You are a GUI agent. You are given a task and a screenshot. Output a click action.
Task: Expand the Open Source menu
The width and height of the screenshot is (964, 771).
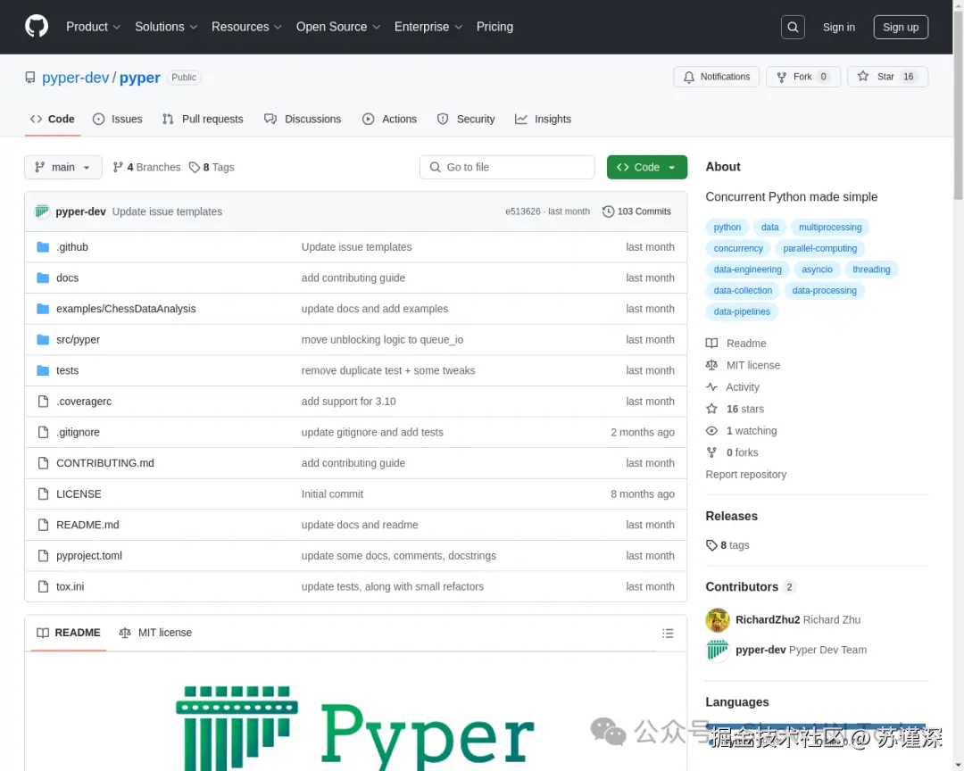tap(338, 27)
